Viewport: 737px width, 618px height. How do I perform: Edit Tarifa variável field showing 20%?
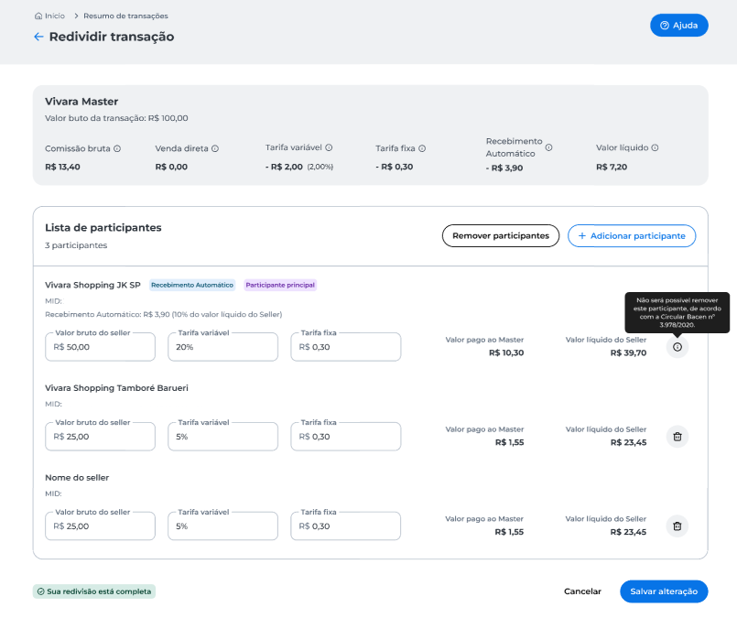pos(222,347)
